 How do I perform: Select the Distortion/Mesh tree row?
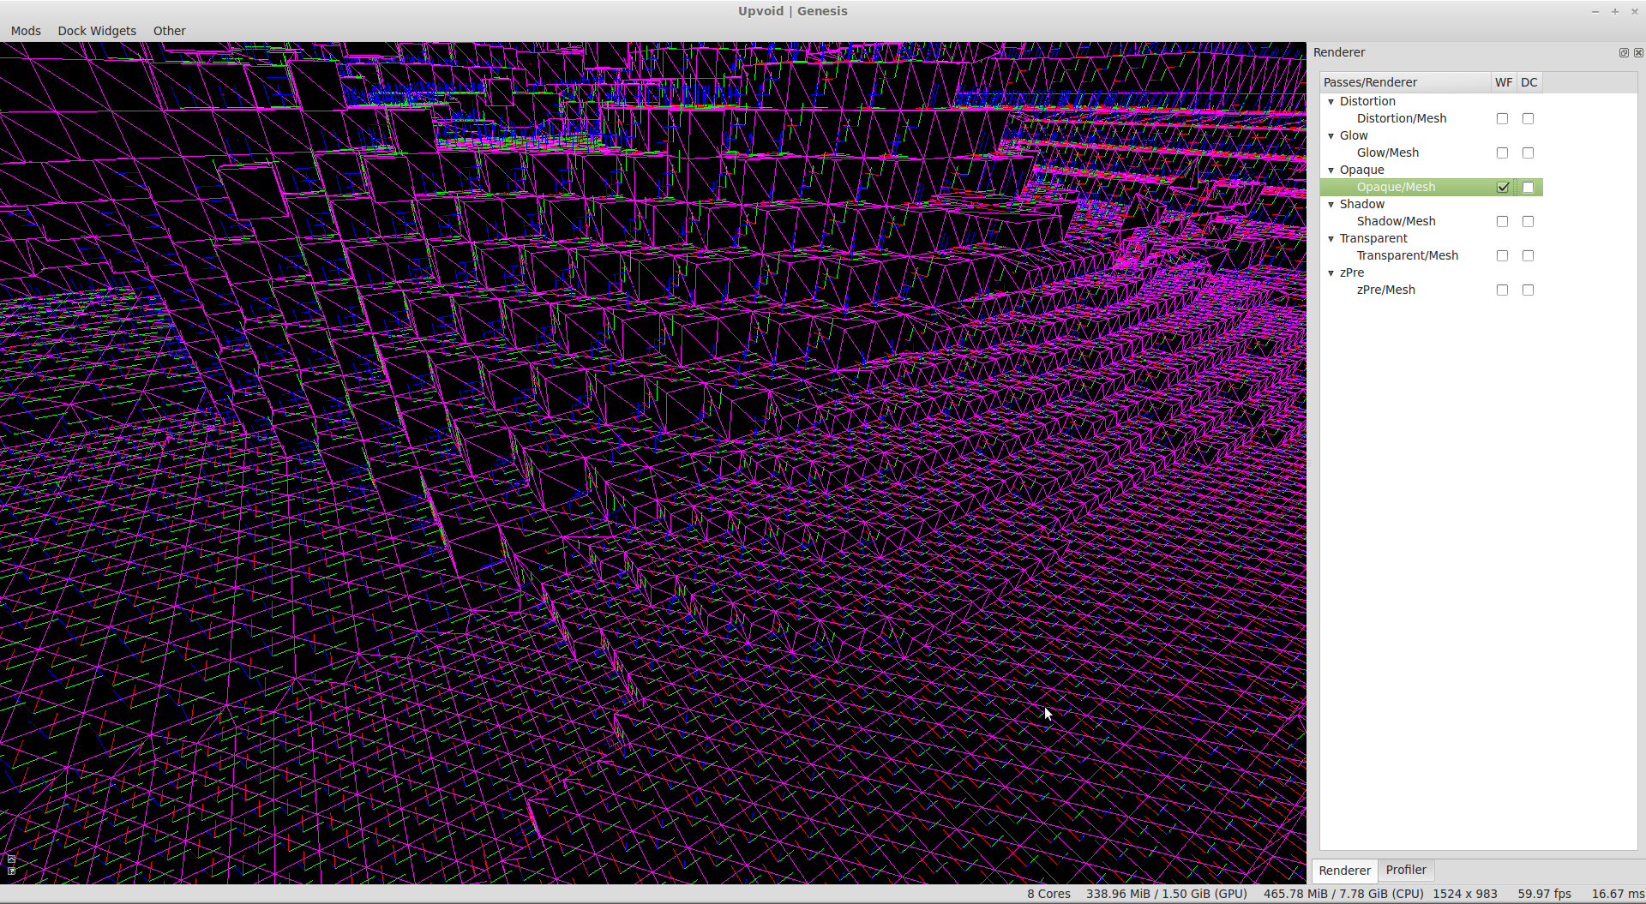click(x=1401, y=118)
